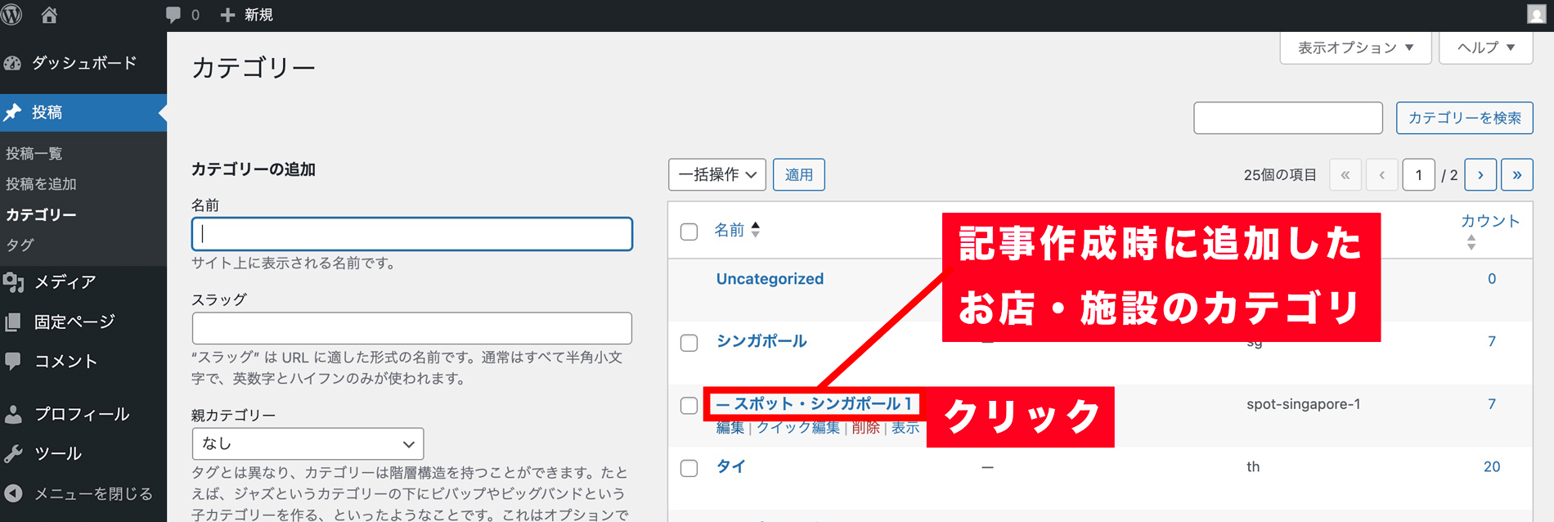Open the 一括操作 bulk actions dropdown
1554x522 pixels.
coord(716,175)
